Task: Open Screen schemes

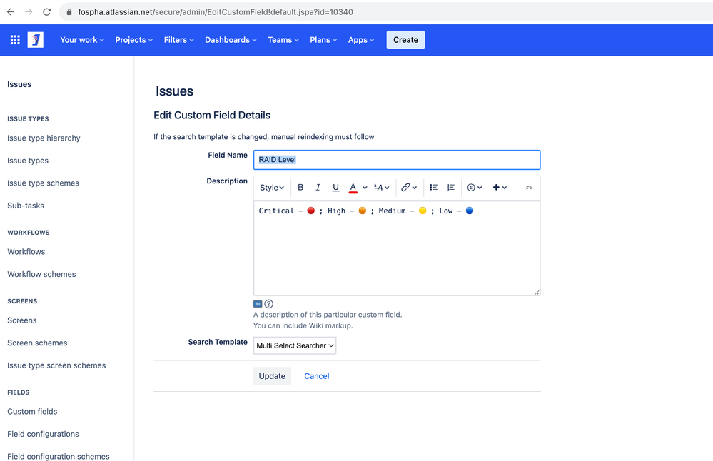Action: click(37, 343)
